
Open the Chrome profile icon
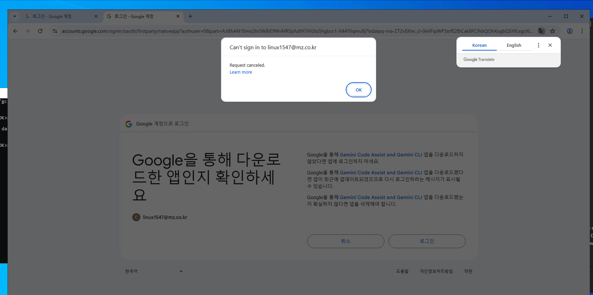570,31
